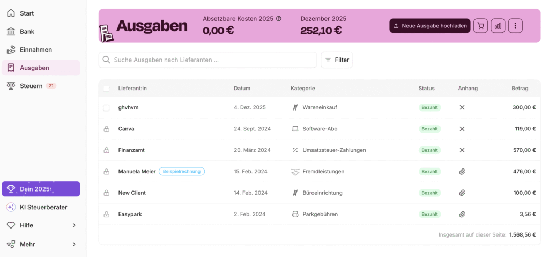Image resolution: width=549 pixels, height=257 pixels.
Task: Open the Filter dropdown
Action: (337, 60)
